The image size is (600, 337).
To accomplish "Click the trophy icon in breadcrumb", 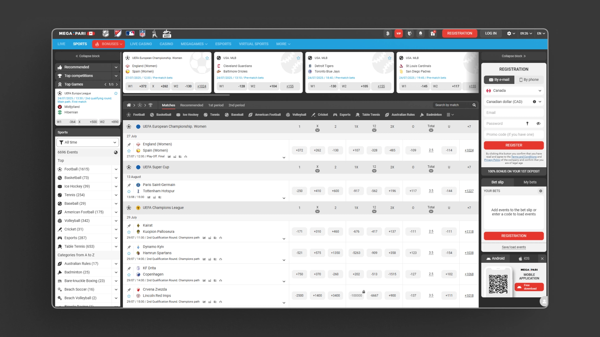I will (150, 105).
